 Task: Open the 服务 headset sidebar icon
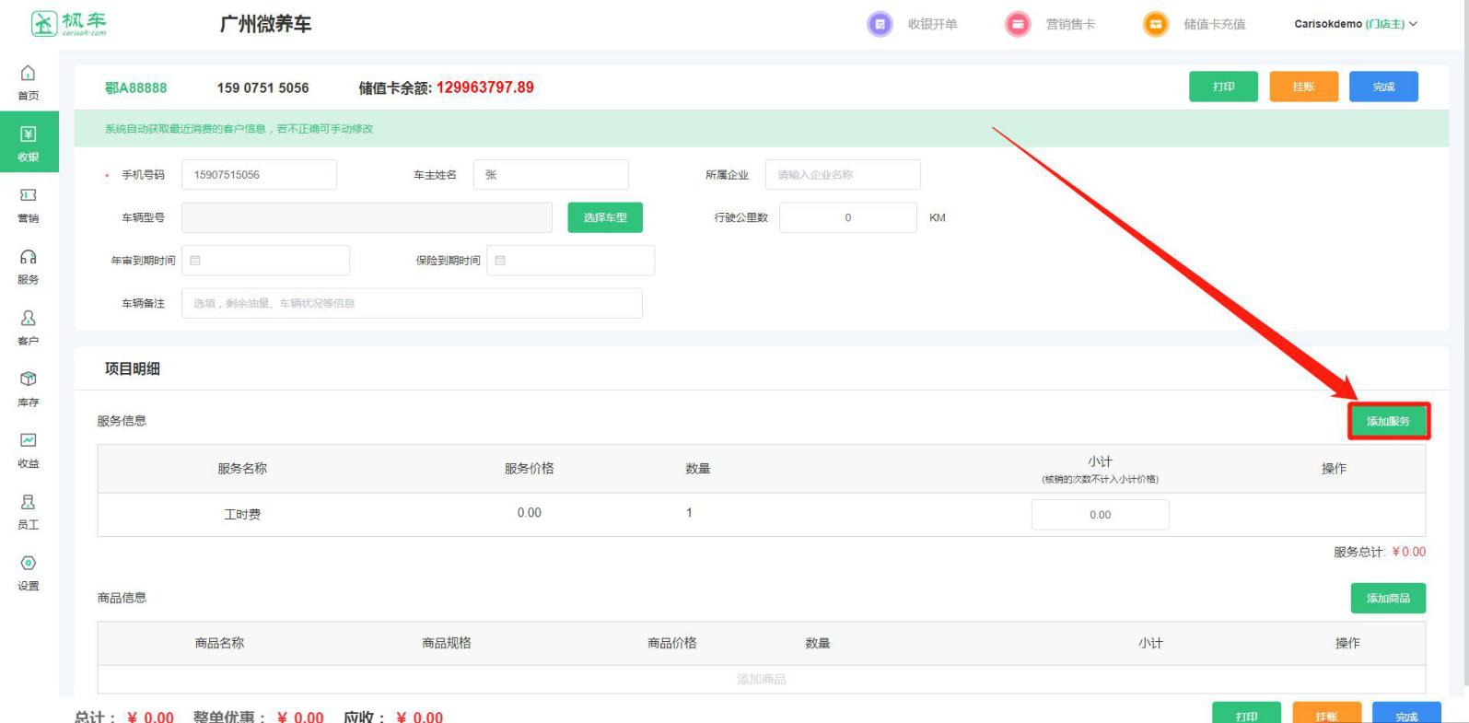29,257
